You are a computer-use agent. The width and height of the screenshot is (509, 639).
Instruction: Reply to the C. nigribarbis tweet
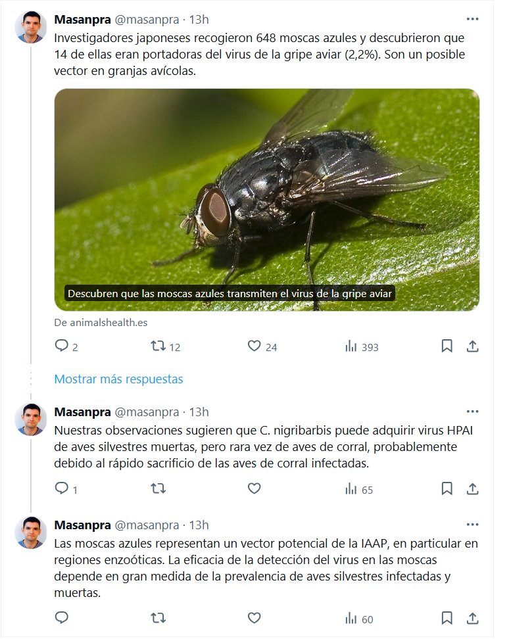pos(62,488)
